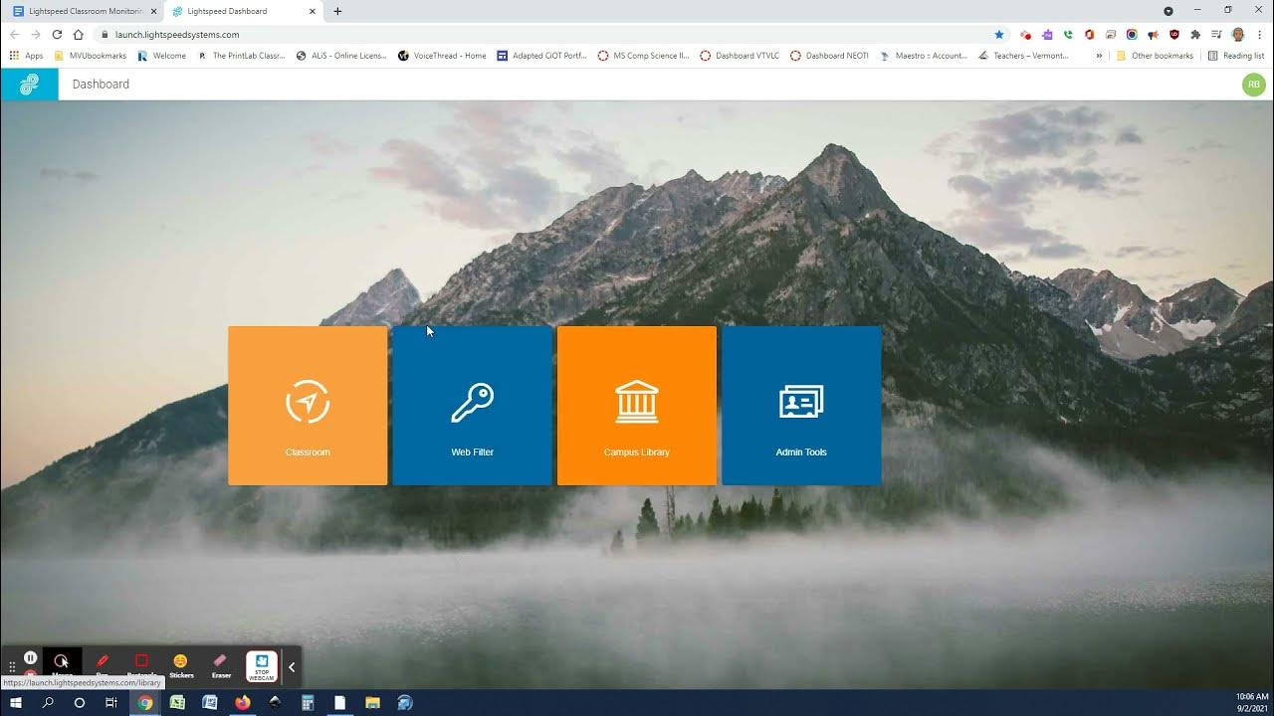This screenshot has height=716, width=1274.
Task: Open the Dashboard VTVLC bookmark
Action: [x=740, y=56]
